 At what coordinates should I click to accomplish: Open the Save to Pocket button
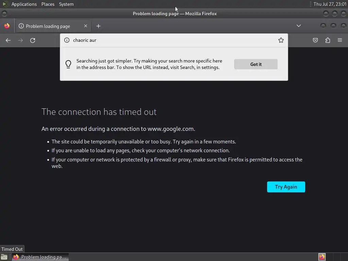pyautogui.click(x=315, y=40)
